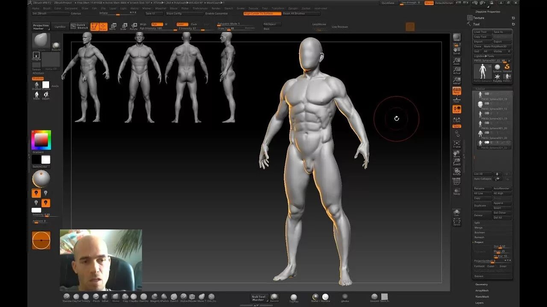Viewport: 547px width, 307px height.
Task: Click the Load Tool button
Action: 482,32
